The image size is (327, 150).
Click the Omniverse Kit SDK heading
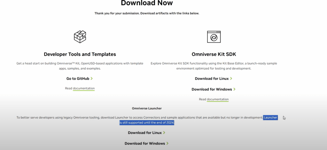pos(214,54)
